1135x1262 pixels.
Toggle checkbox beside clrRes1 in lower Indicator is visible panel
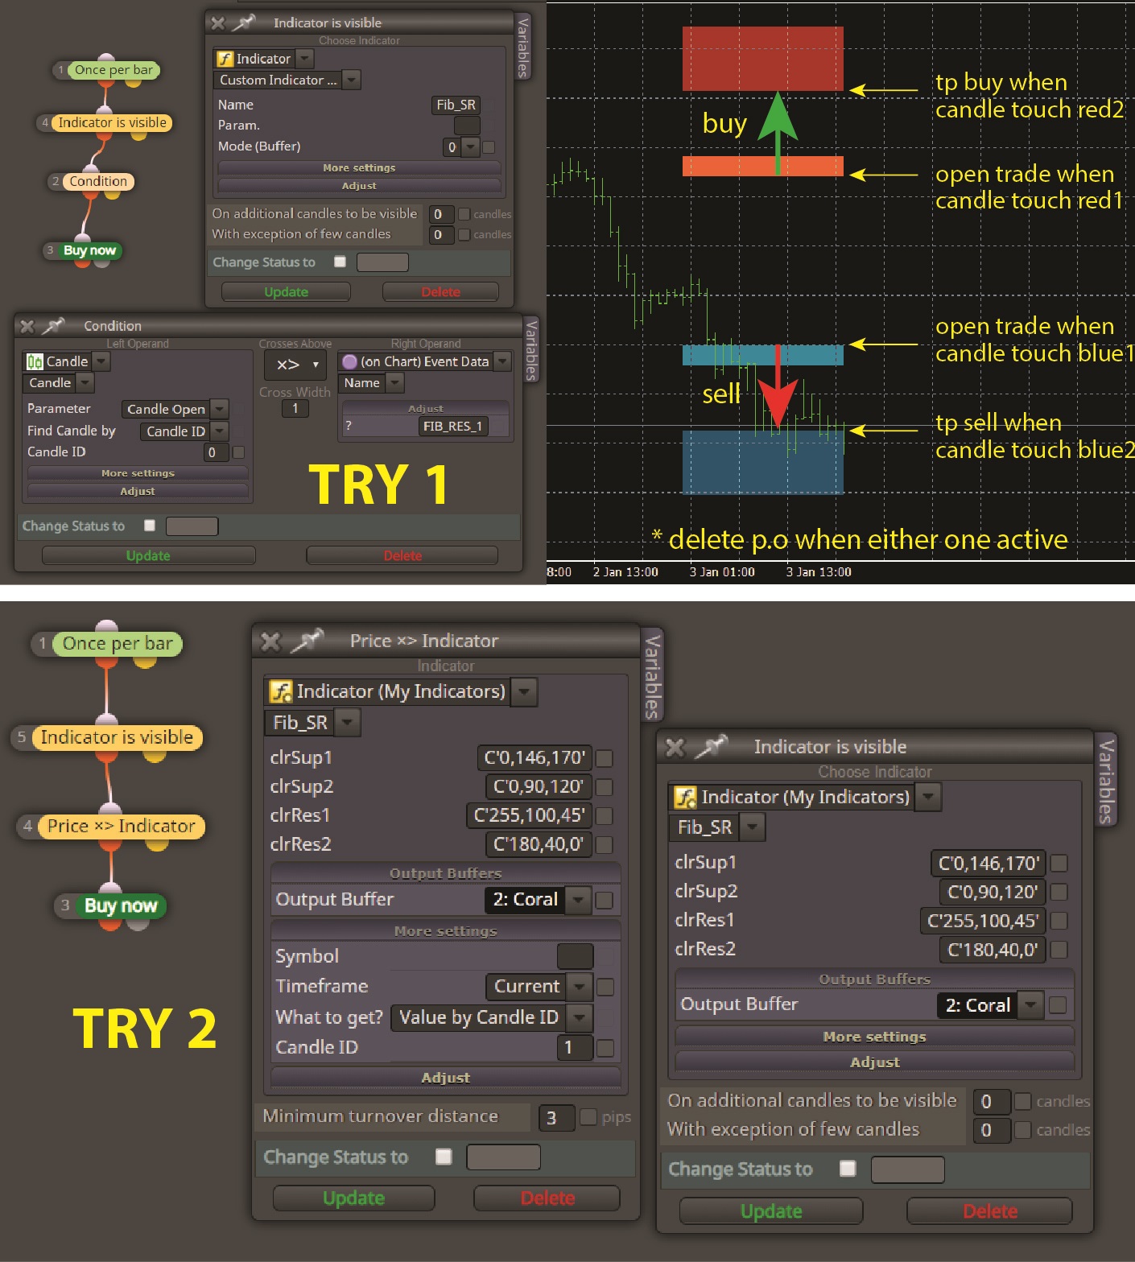pos(1059,921)
